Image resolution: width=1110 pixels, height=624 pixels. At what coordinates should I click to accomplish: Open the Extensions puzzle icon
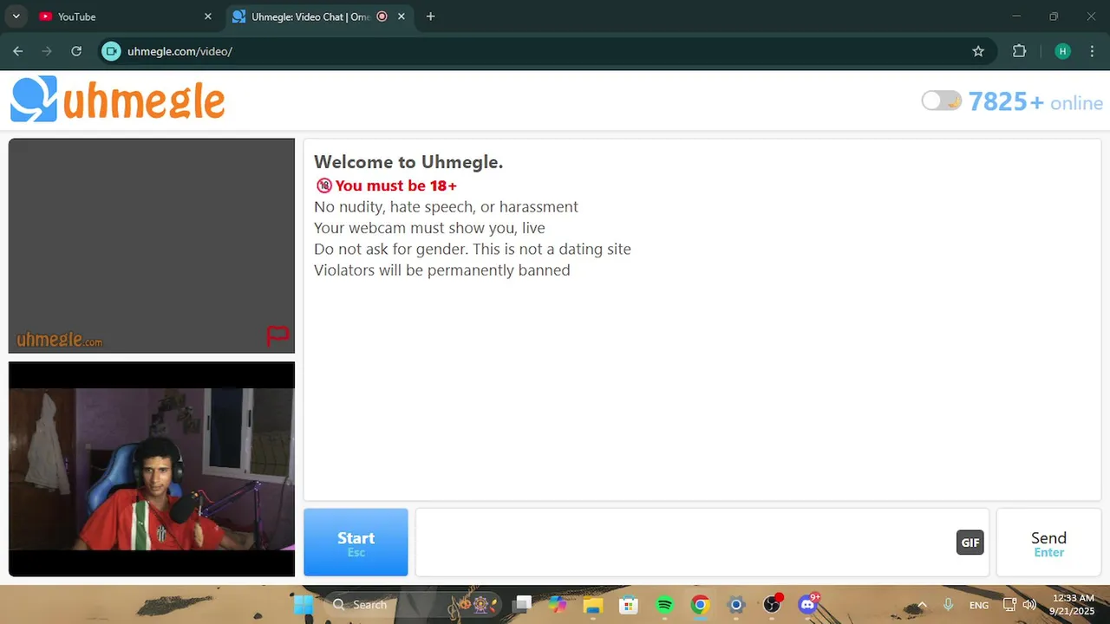pos(1020,51)
